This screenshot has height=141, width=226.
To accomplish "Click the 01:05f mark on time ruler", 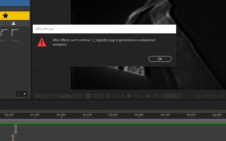I will tap(35, 115).
